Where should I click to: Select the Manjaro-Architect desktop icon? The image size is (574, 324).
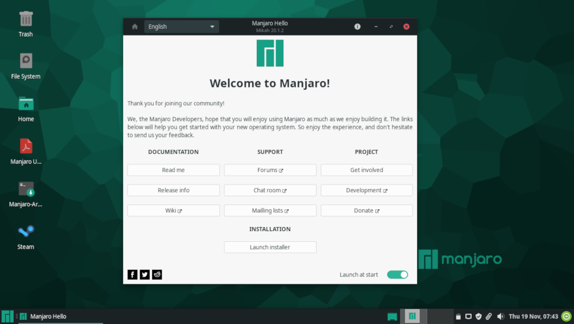(25, 195)
